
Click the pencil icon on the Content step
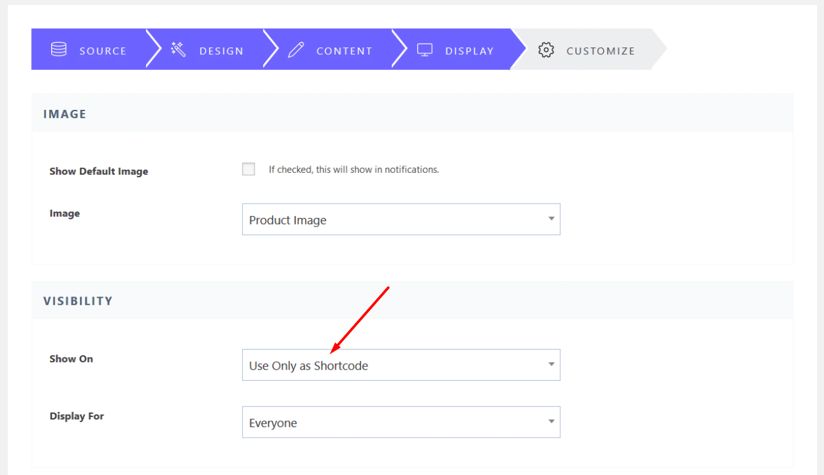click(295, 49)
